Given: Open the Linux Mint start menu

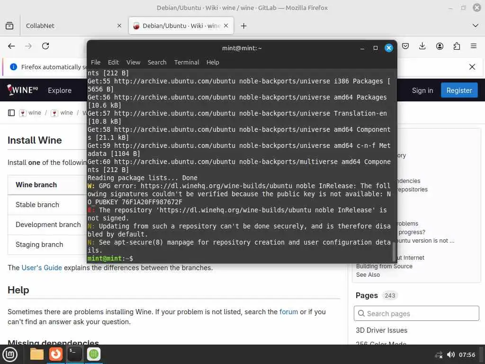Looking at the screenshot, I should 10,355.
